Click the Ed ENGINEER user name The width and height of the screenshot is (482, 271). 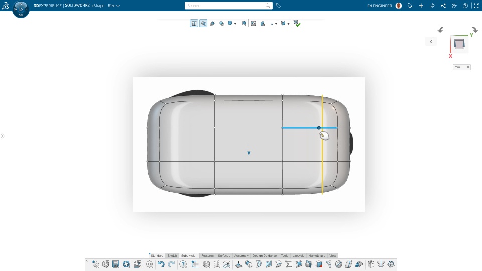(x=380, y=6)
